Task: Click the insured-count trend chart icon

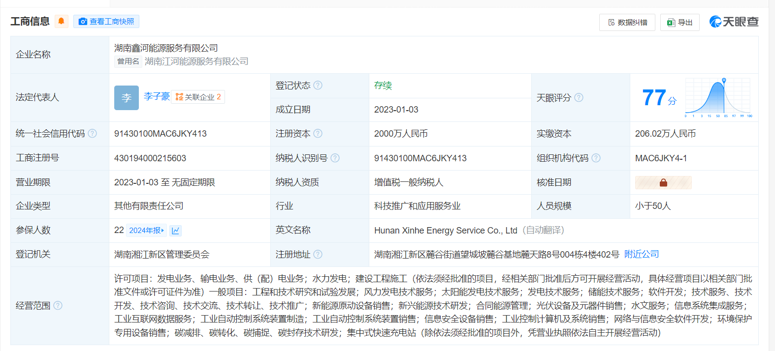Action: (176, 230)
